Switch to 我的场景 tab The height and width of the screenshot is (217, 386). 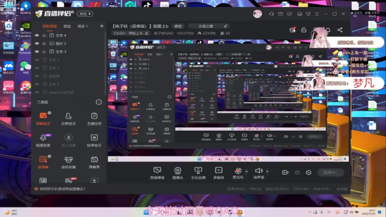[x=50, y=27]
